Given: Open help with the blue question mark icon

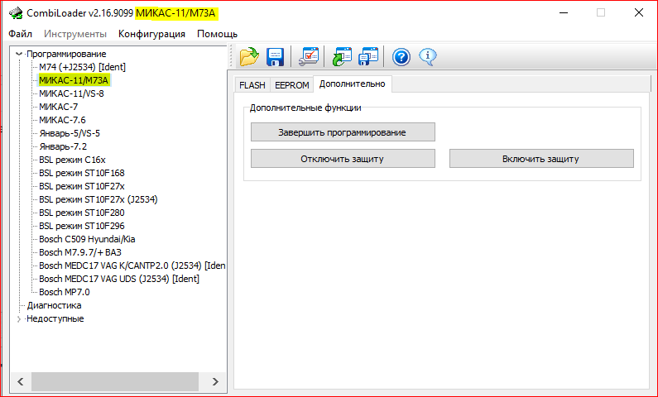Looking at the screenshot, I should point(401,56).
